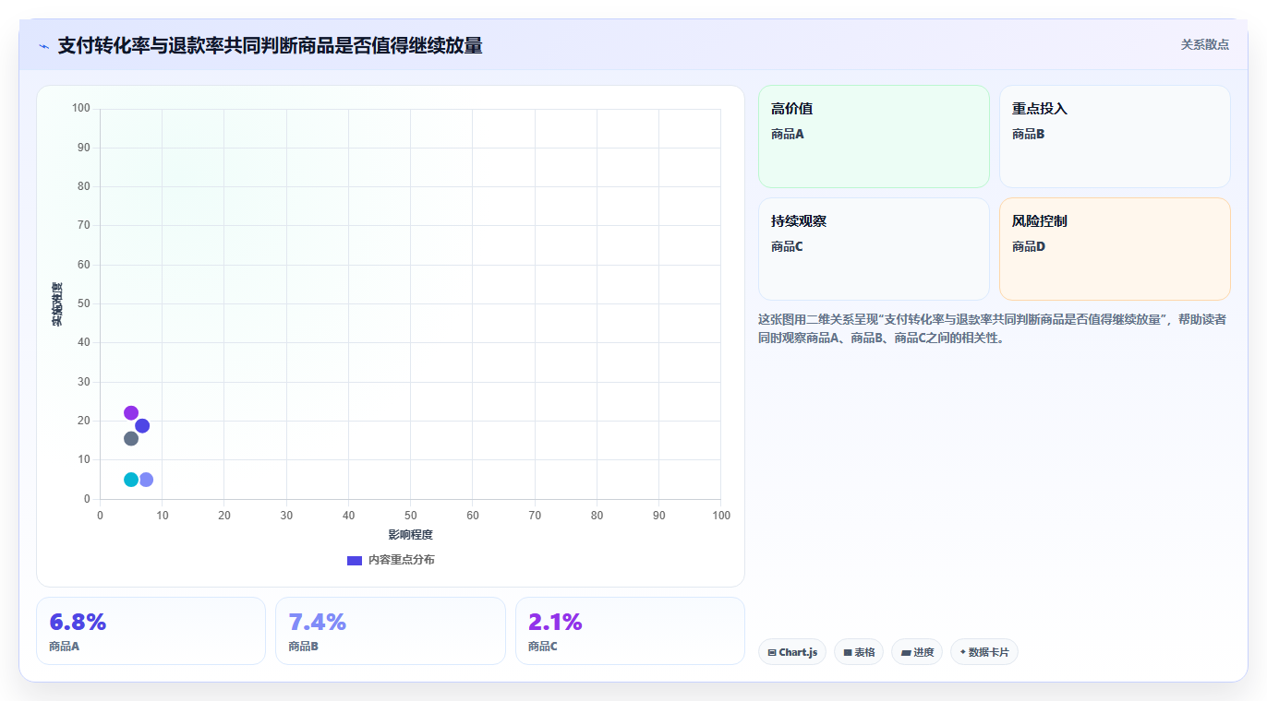Open the 风险控制 quadrant card
The height and width of the screenshot is (701, 1267).
click(x=1115, y=249)
